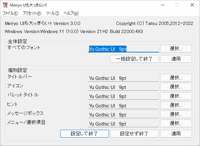Open font selection for パレットタイトル
The height and width of the screenshot is (146, 200).
[176, 96]
